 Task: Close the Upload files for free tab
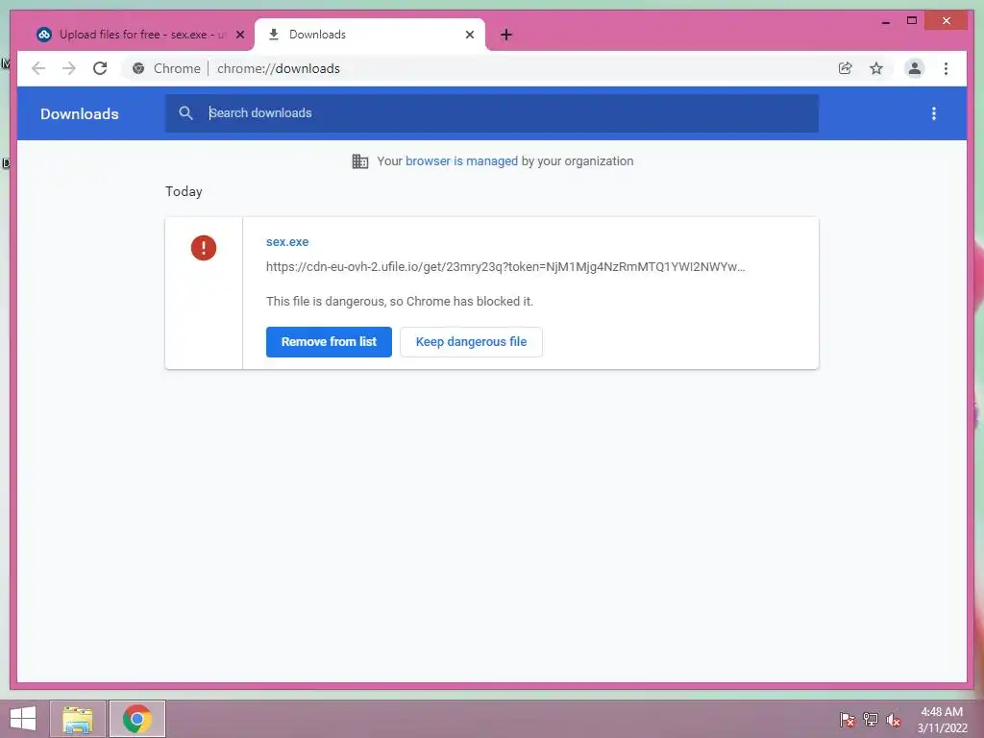pyautogui.click(x=239, y=35)
